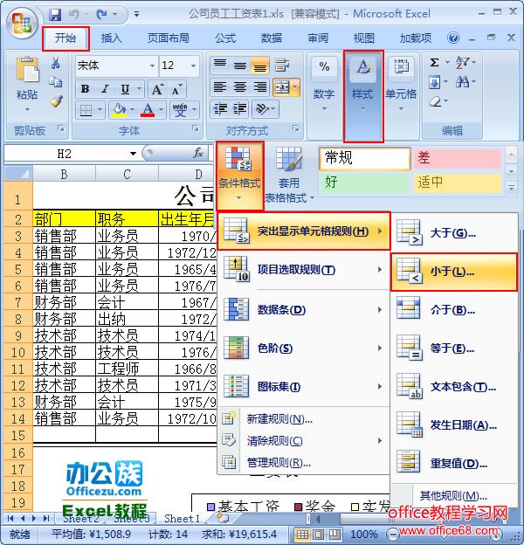The width and height of the screenshot is (524, 545).
Task: Toggle merge and center cells
Action: point(282,86)
